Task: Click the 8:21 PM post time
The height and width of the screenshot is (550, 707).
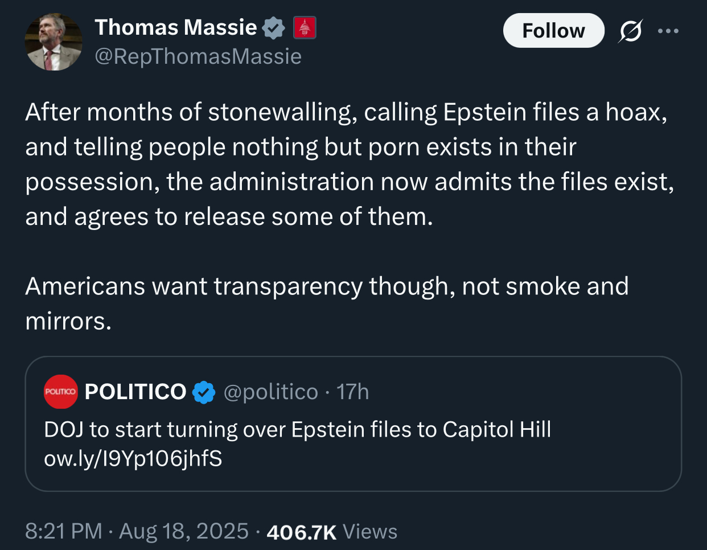Action: (64, 531)
